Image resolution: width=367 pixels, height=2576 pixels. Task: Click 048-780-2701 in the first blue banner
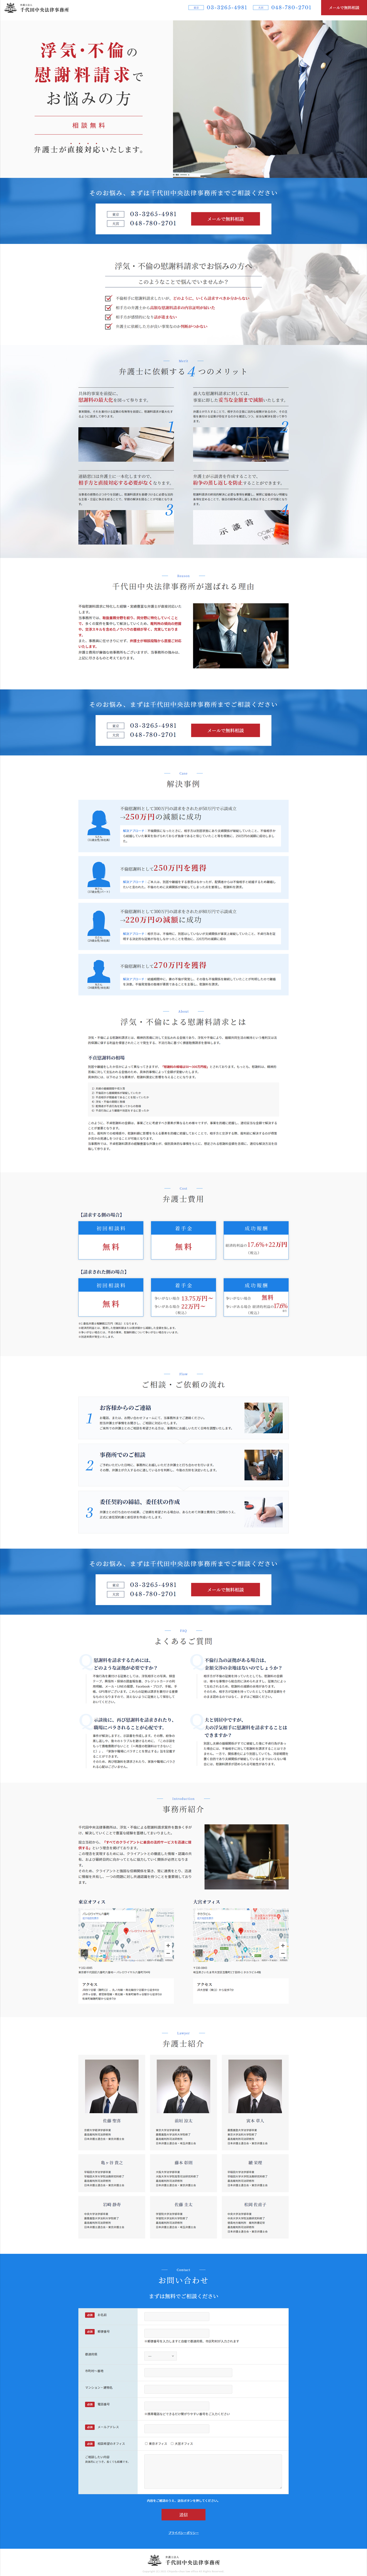(x=153, y=223)
